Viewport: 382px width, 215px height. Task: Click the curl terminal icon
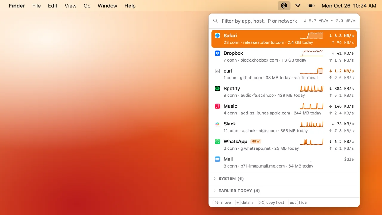pos(218,71)
